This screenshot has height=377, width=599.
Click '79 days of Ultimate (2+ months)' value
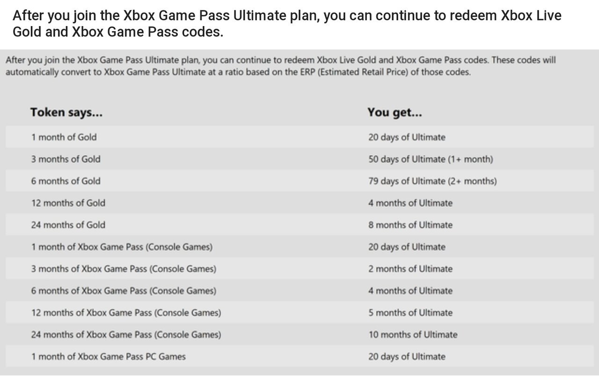432,181
